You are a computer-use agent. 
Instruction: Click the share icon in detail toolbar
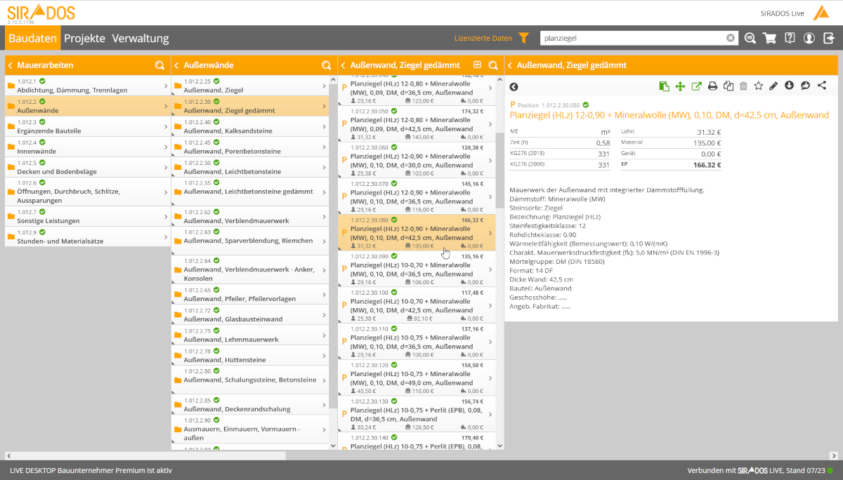(x=822, y=86)
